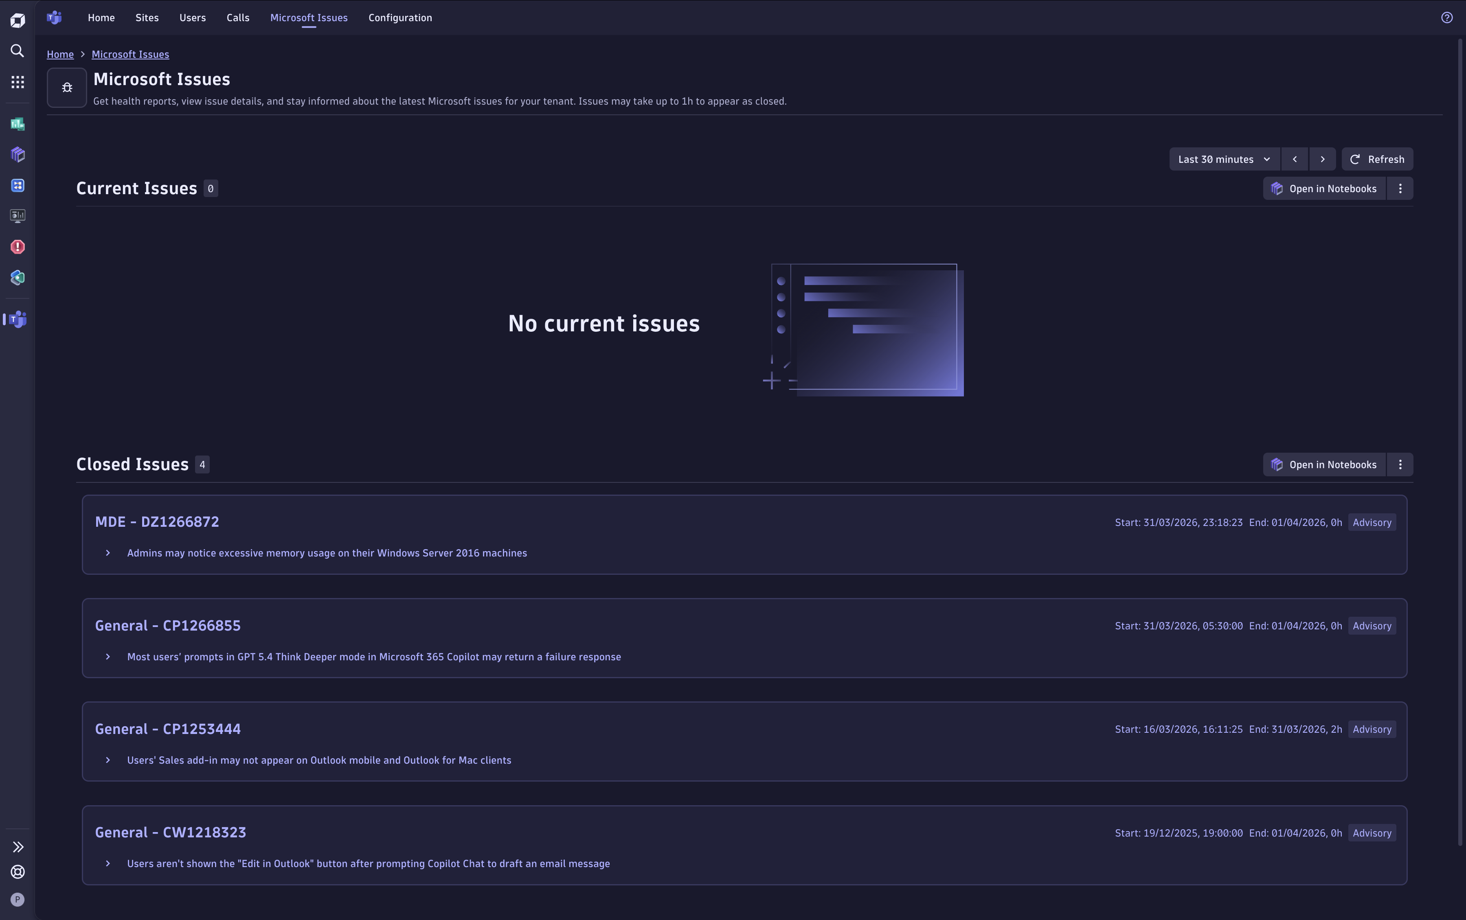Expand details of issue General CW1218323
The image size is (1466, 920).
pos(108,863)
